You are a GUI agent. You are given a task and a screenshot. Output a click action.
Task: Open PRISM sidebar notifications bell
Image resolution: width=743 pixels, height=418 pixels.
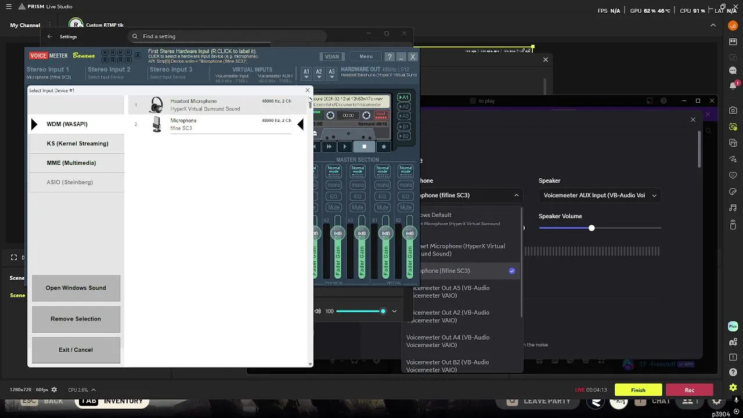(733, 85)
